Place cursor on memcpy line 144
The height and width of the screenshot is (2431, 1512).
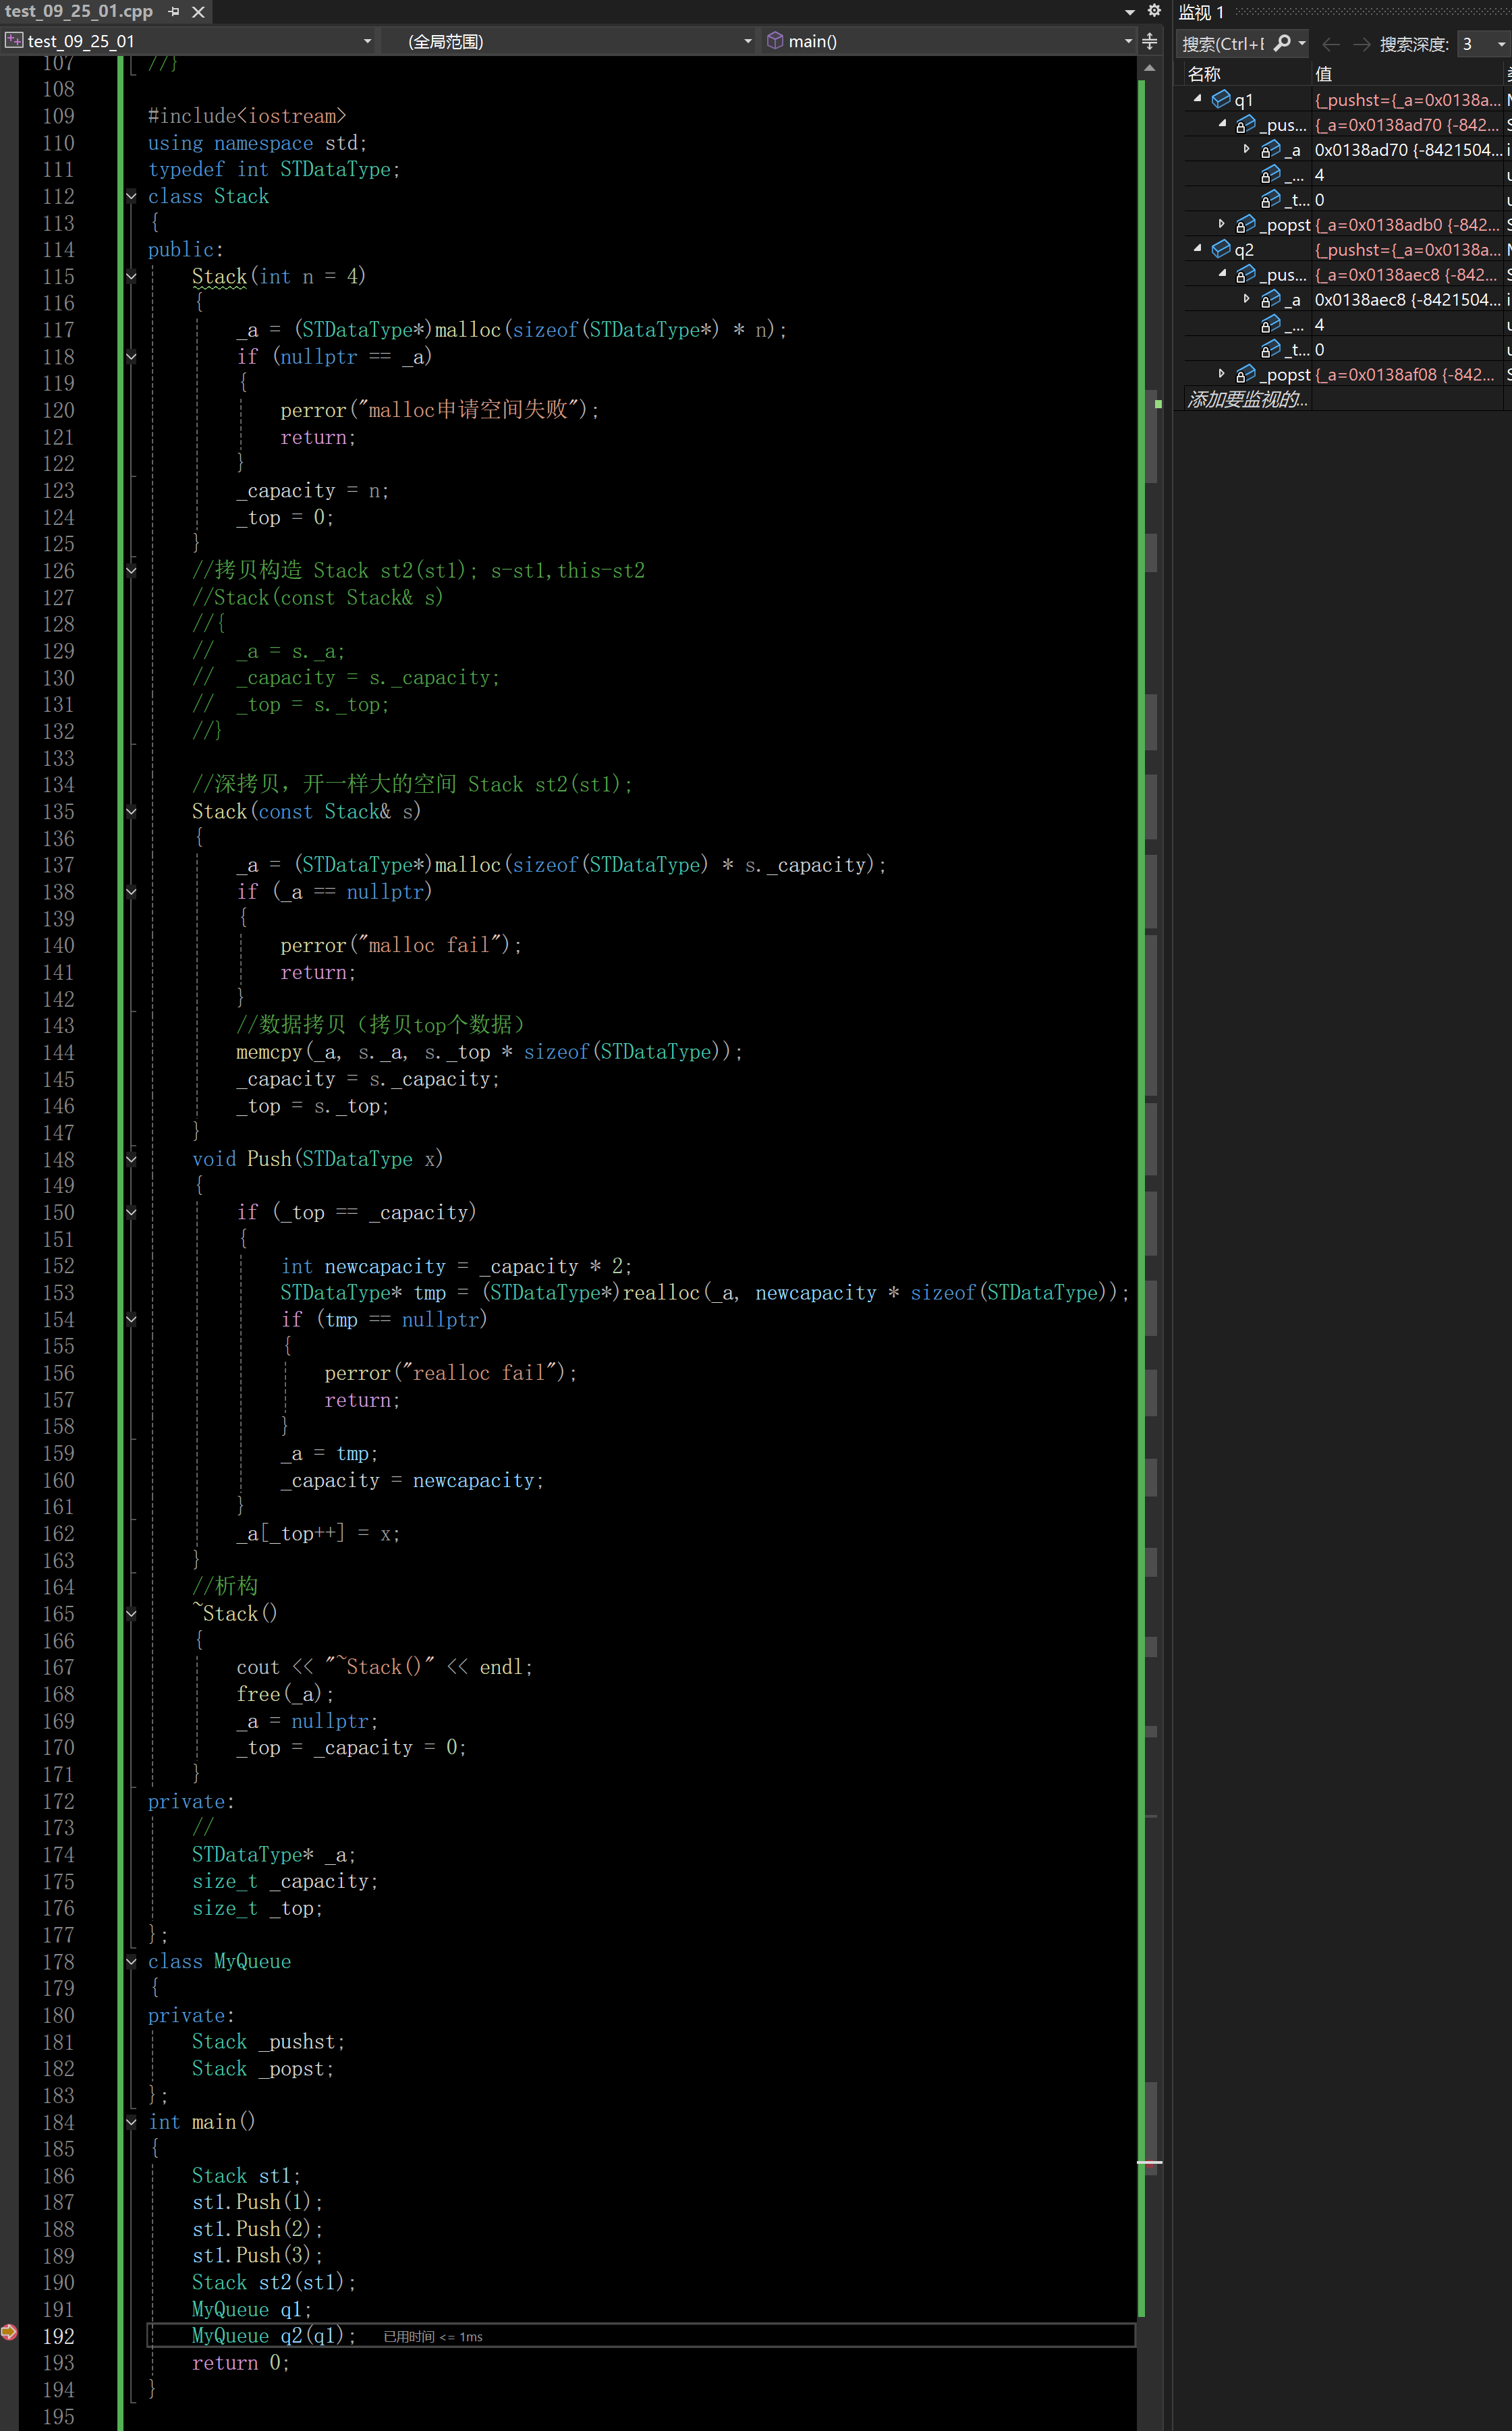click(489, 1052)
